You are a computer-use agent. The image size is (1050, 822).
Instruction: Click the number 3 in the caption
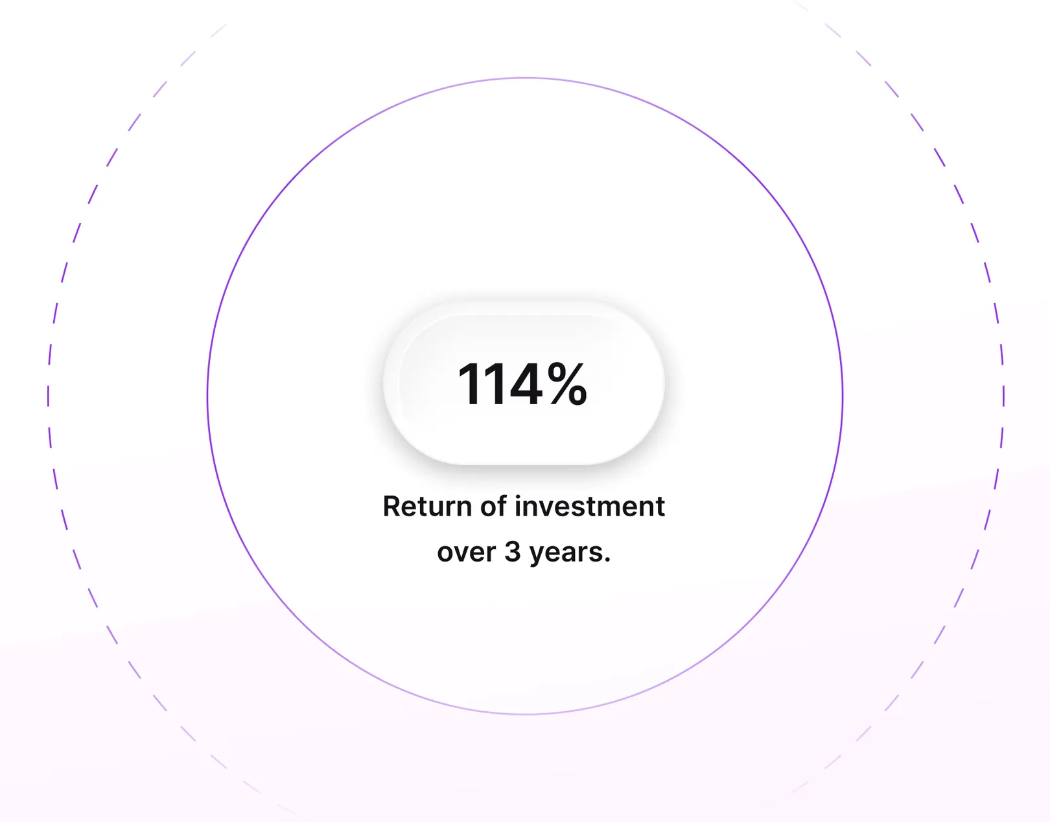tap(513, 552)
